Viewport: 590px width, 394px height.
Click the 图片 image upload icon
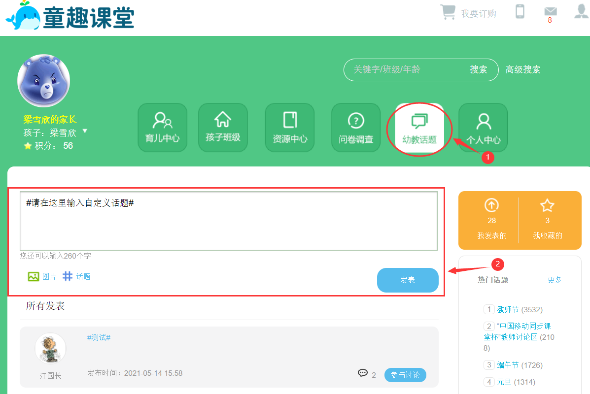34,277
